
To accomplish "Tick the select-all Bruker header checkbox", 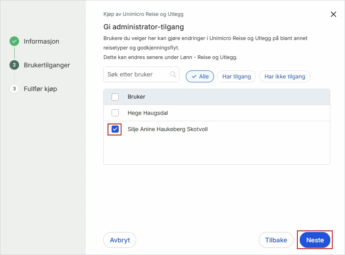I will click(115, 97).
